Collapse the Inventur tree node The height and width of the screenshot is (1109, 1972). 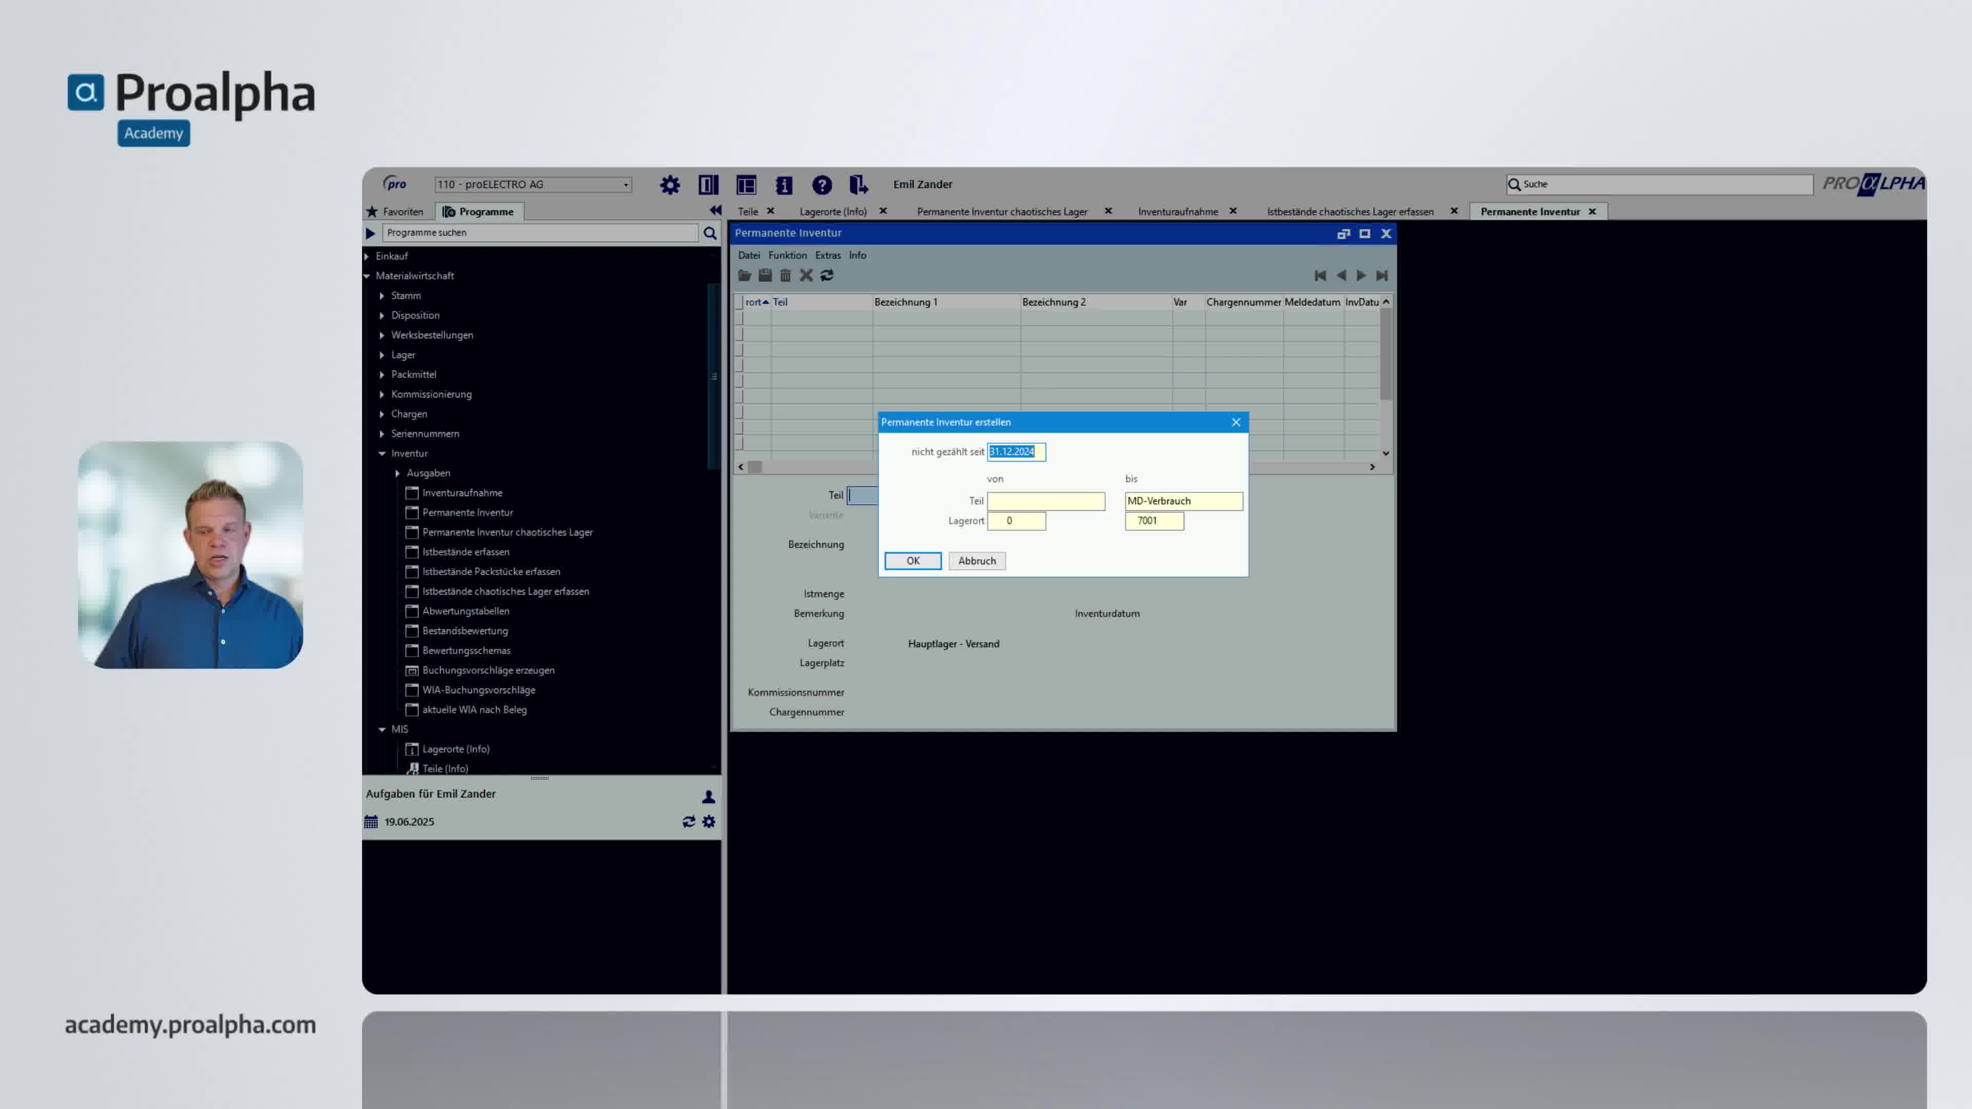point(382,453)
